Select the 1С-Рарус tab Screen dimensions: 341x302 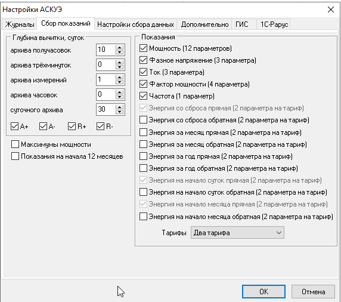click(274, 24)
